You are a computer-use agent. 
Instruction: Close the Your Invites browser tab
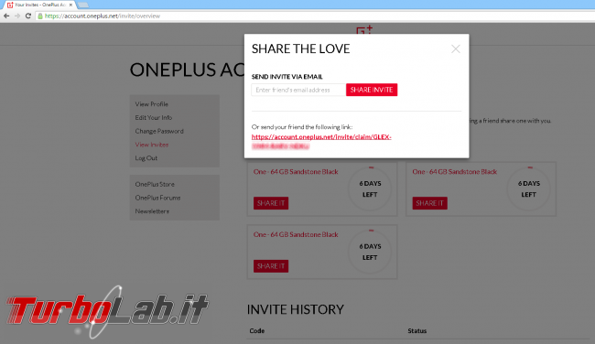click(x=71, y=5)
